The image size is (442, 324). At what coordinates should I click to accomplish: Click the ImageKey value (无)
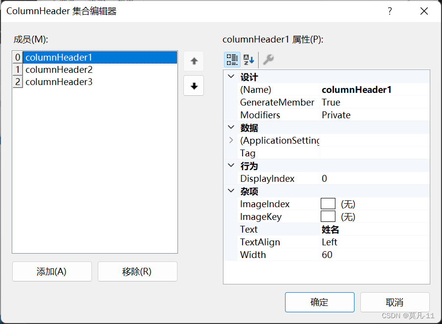point(348,216)
